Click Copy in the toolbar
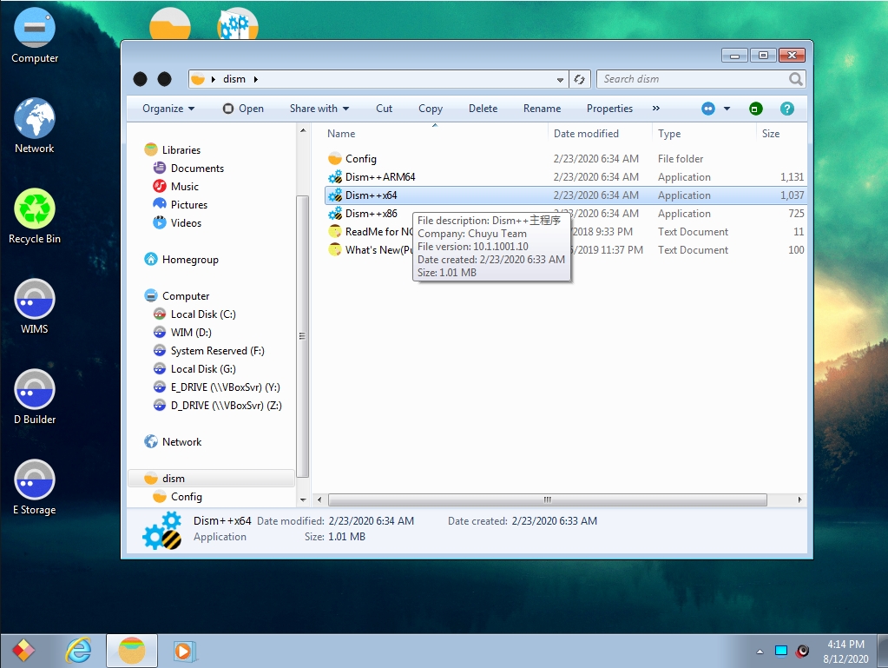Screen dimensions: 888x668 tap(431, 109)
